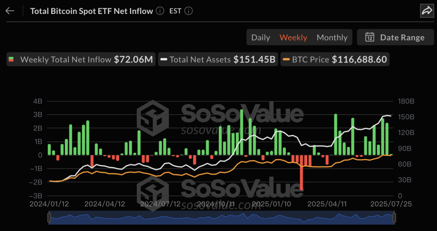Click the right handle of range slider
The width and height of the screenshot is (437, 231).
pyautogui.click(x=394, y=218)
